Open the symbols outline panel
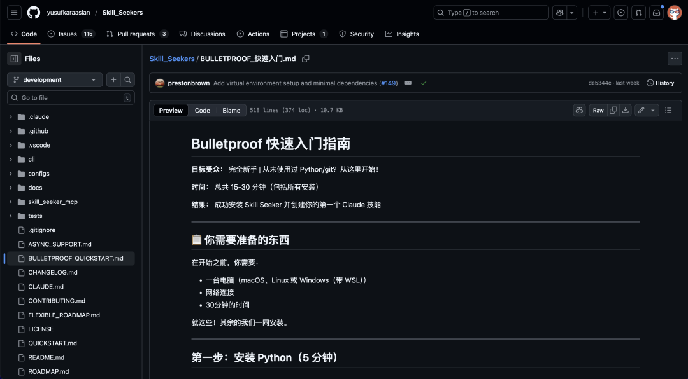Viewport: 688px width, 379px height. 668,109
